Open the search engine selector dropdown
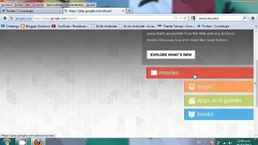This screenshot has height=145, width=258. [193, 19]
